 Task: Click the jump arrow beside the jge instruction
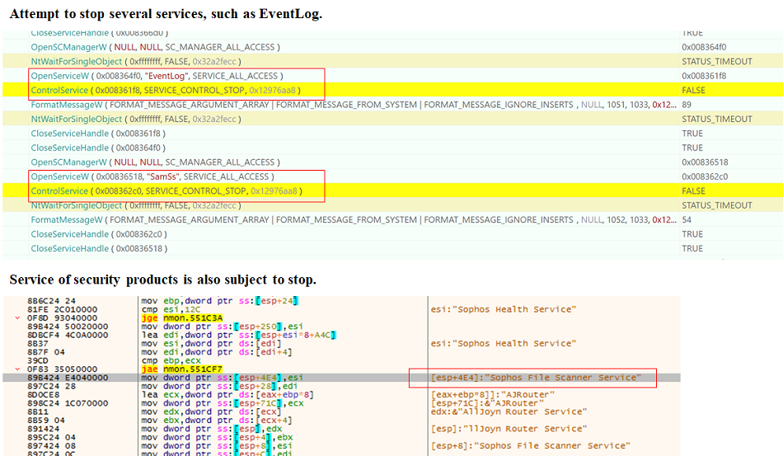coord(17,317)
